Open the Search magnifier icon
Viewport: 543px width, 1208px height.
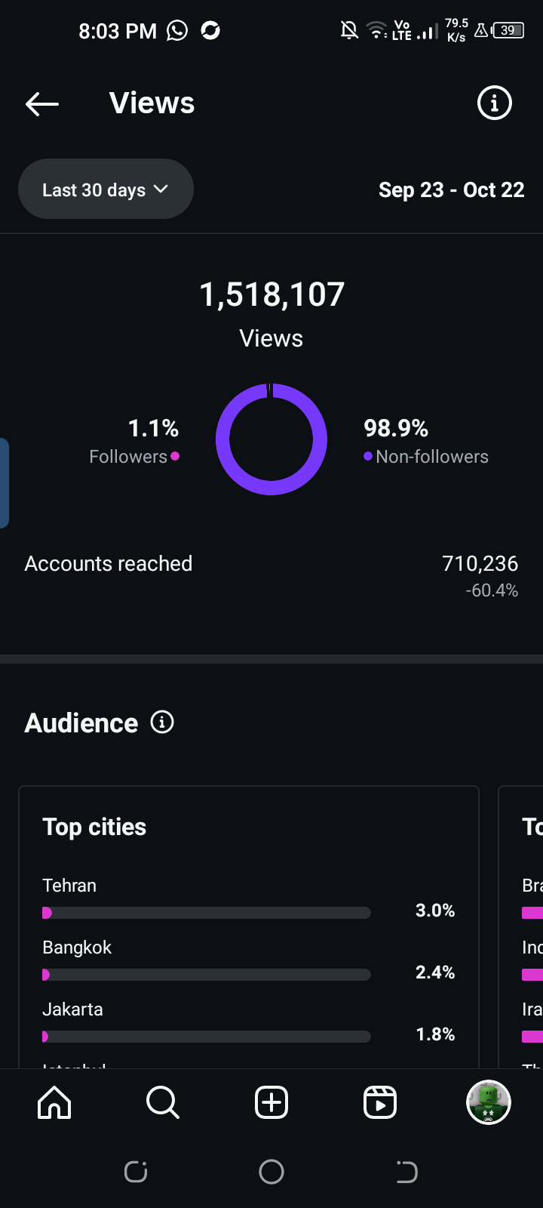click(162, 1102)
